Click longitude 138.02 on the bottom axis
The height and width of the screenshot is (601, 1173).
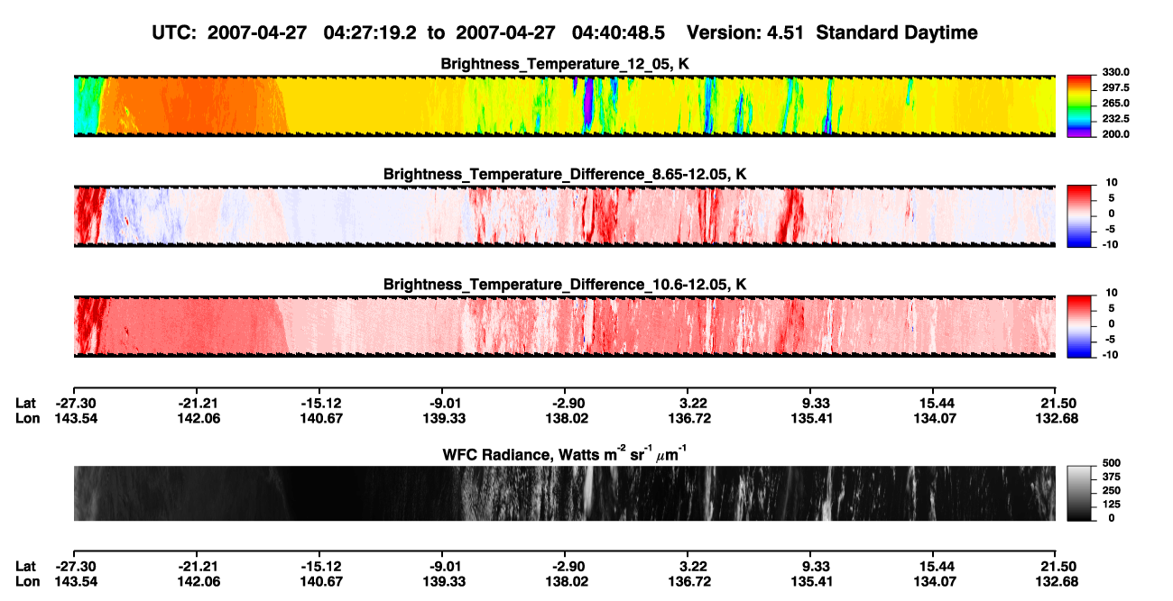pyautogui.click(x=567, y=581)
